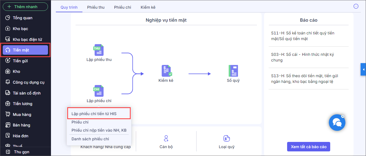
Task: Open the Thêm nhanh quick add menu
Action: tap(25, 6)
